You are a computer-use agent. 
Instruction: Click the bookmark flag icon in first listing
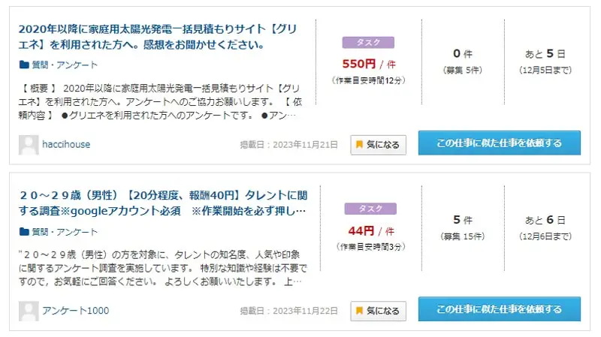click(359, 144)
